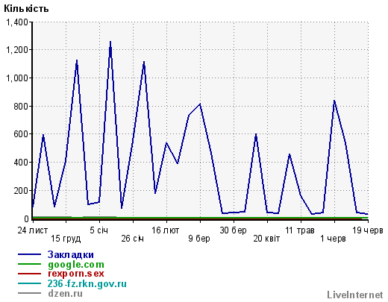388x302 pixels.
Task: Click the 20 квіт x-axis date label
Action: 266,239
